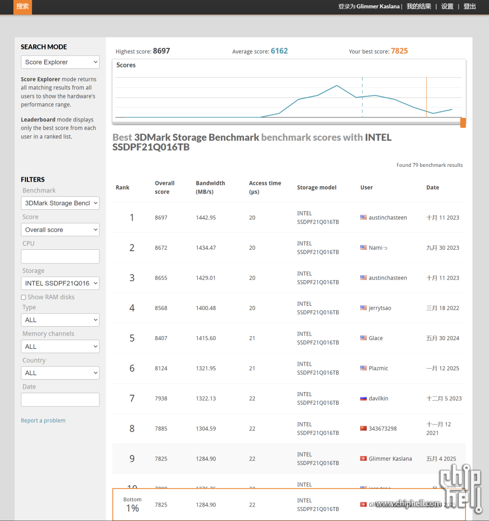
Task: Open user Plazmic in the rank 6 row
Action: point(378,368)
